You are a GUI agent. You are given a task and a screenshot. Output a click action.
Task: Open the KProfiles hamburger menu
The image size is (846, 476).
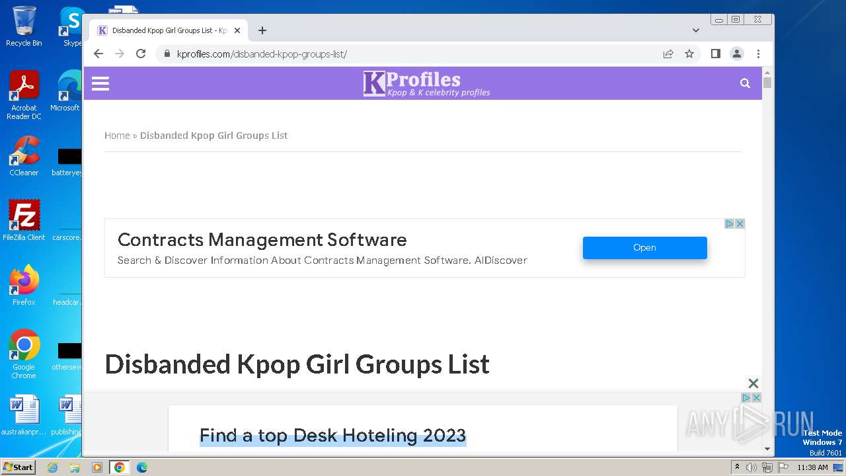pos(100,83)
